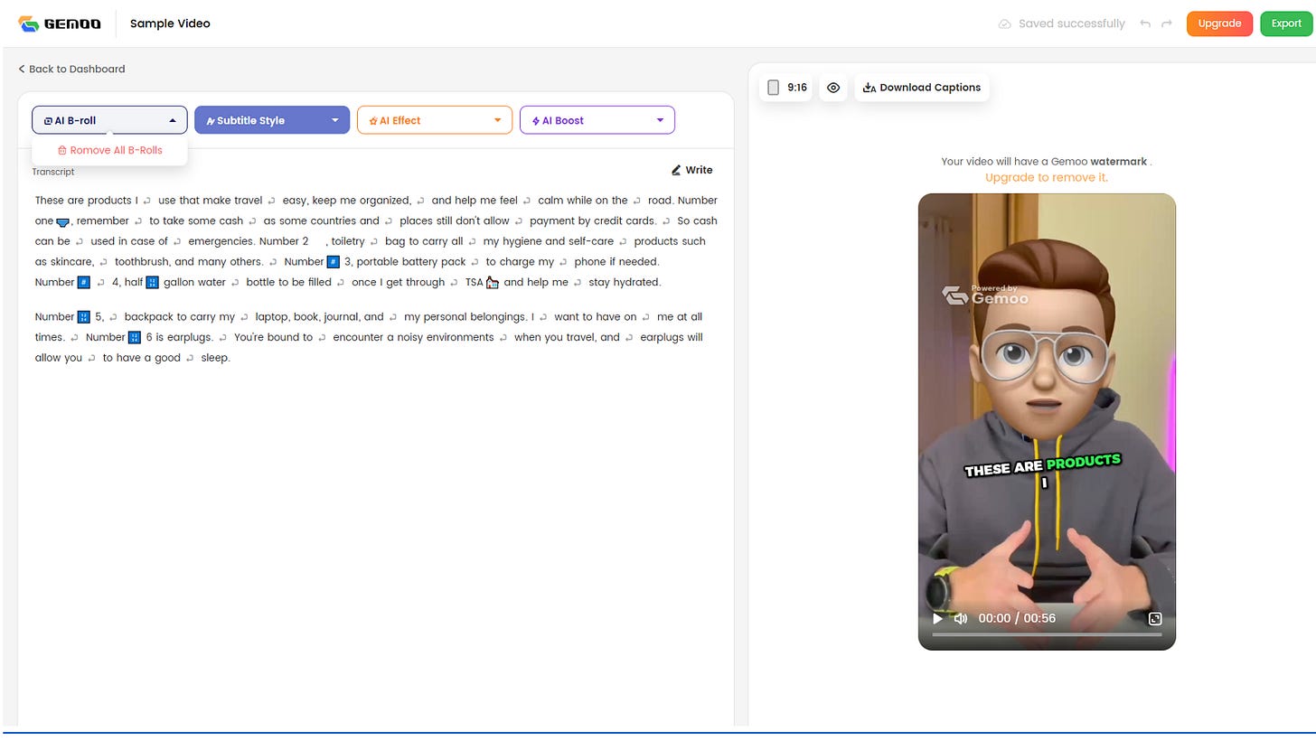Click the text 'laptop, book, journal, and'
Screen dimensions: 1316x741
319,316
